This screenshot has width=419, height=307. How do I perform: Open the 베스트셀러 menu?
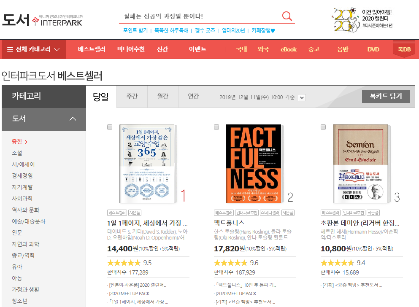[92, 49]
